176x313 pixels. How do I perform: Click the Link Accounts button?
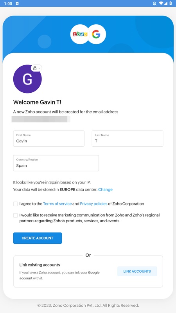pos(137,272)
